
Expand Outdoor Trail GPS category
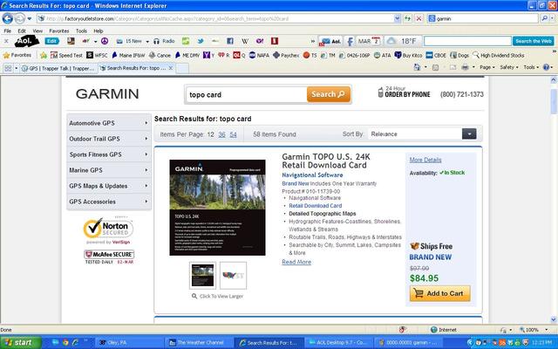click(x=108, y=139)
